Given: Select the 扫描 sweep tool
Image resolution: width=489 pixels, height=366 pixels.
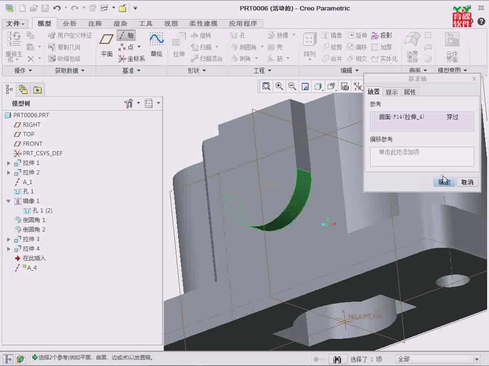Looking at the screenshot, I should click(202, 47).
